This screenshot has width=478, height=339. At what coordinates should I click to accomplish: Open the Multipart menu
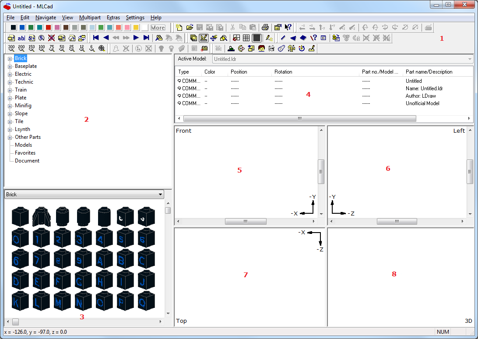[x=90, y=18]
